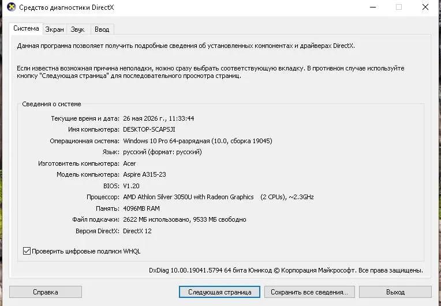Select BIOS value V1.20
This screenshot has width=441, height=306.
[132, 186]
